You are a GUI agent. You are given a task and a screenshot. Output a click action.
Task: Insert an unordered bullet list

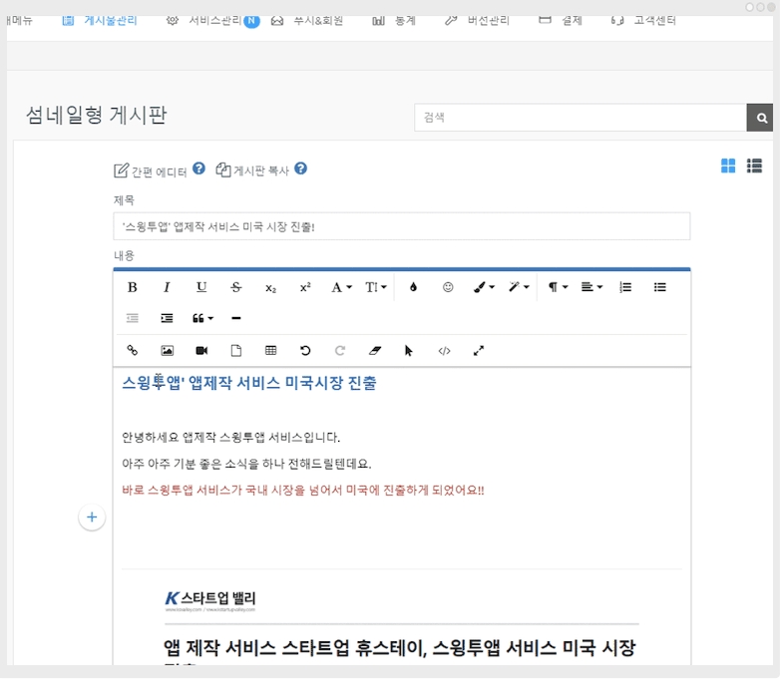pyautogui.click(x=660, y=287)
